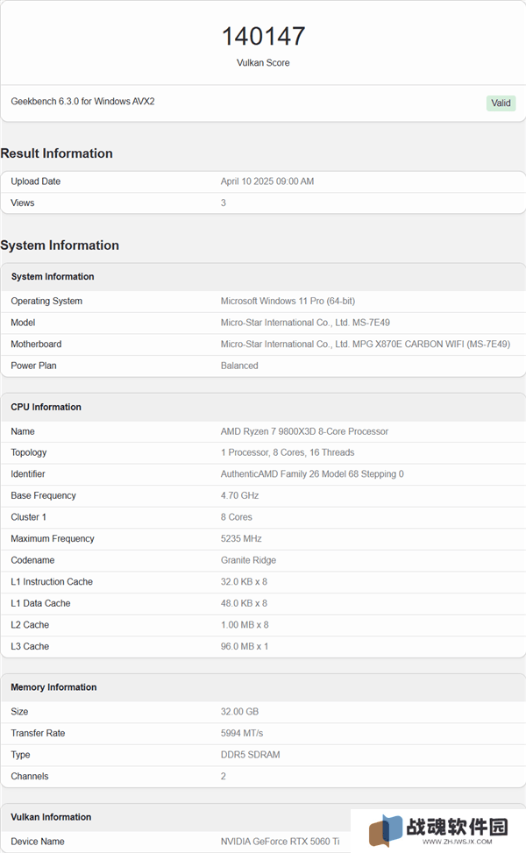The image size is (526, 853).
Task: Click the Channels row label
Action: point(30,777)
